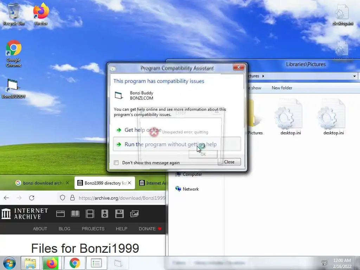Open BLOG in the Archive menu
The image size is (360, 270).
(64, 229)
